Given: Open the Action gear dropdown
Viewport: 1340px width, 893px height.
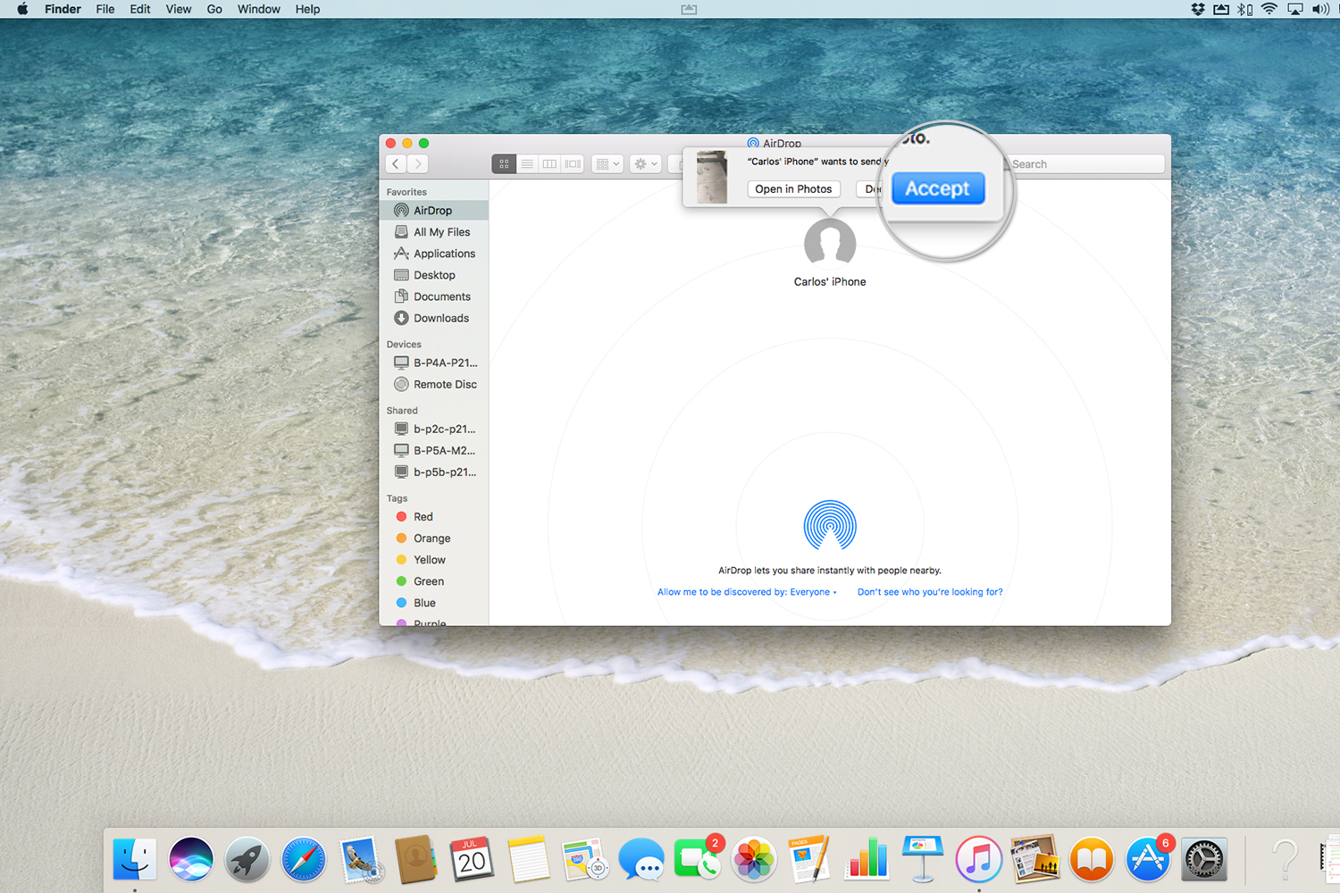Looking at the screenshot, I should point(645,164).
